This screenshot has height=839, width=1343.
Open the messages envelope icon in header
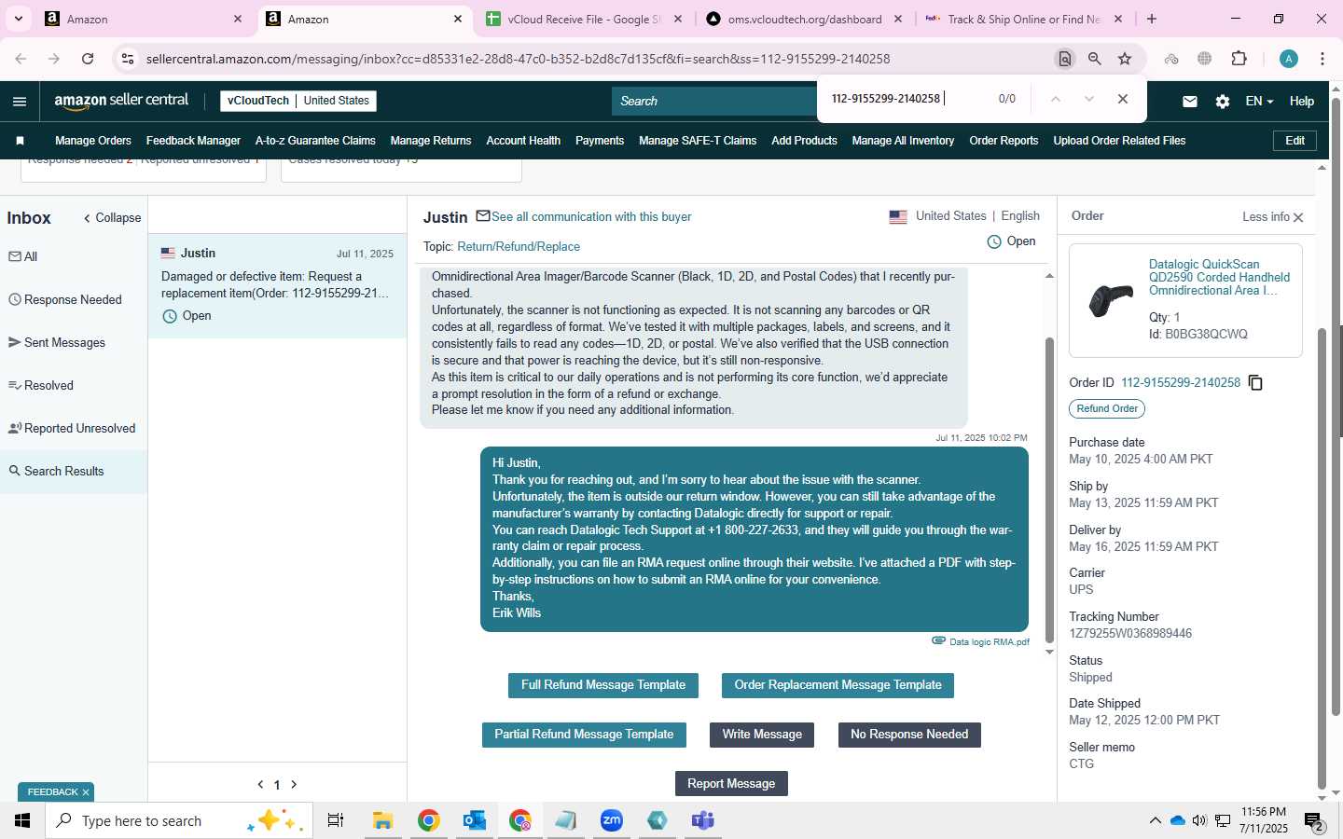[x=1189, y=102]
